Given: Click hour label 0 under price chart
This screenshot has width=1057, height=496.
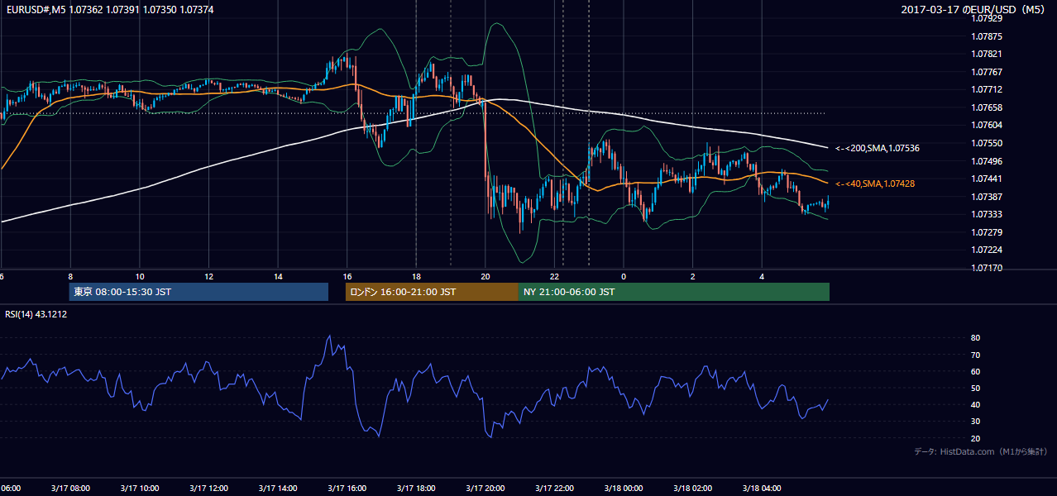Looking at the screenshot, I should [624, 277].
